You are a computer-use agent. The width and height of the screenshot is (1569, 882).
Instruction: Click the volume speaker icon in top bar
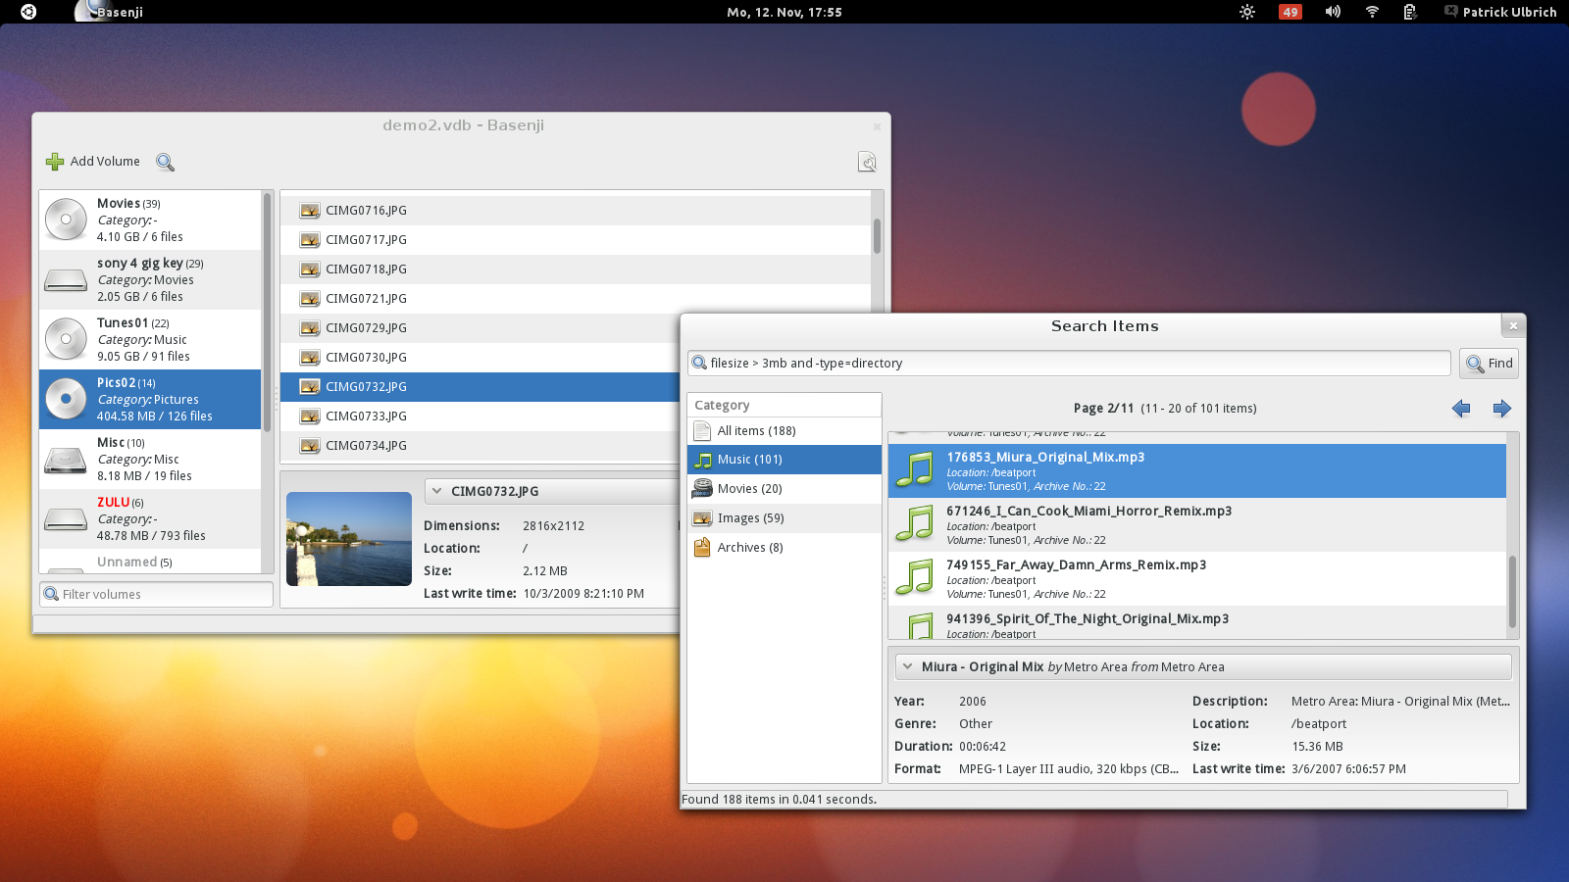pos(1333,12)
